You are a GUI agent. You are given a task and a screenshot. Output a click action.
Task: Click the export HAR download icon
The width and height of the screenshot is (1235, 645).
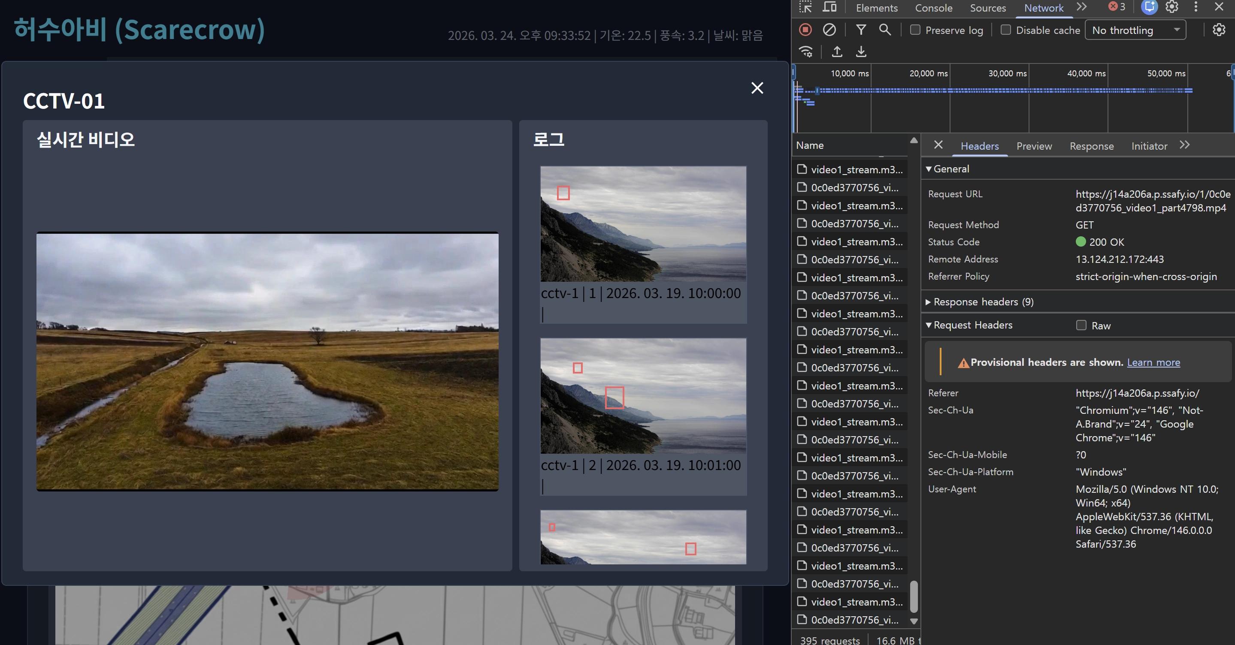(861, 51)
